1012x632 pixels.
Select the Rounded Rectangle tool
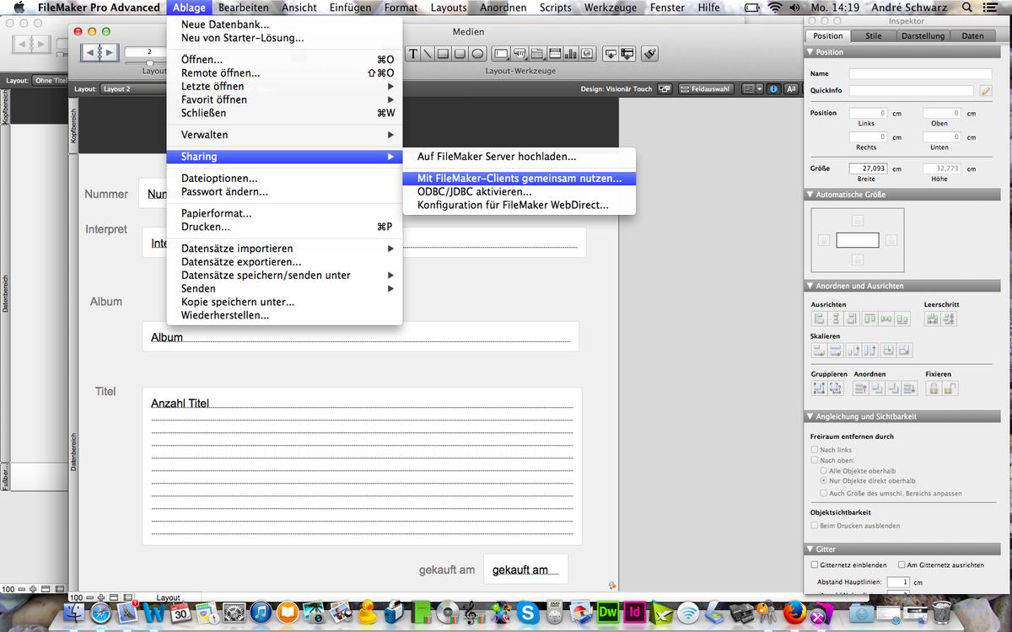460,54
